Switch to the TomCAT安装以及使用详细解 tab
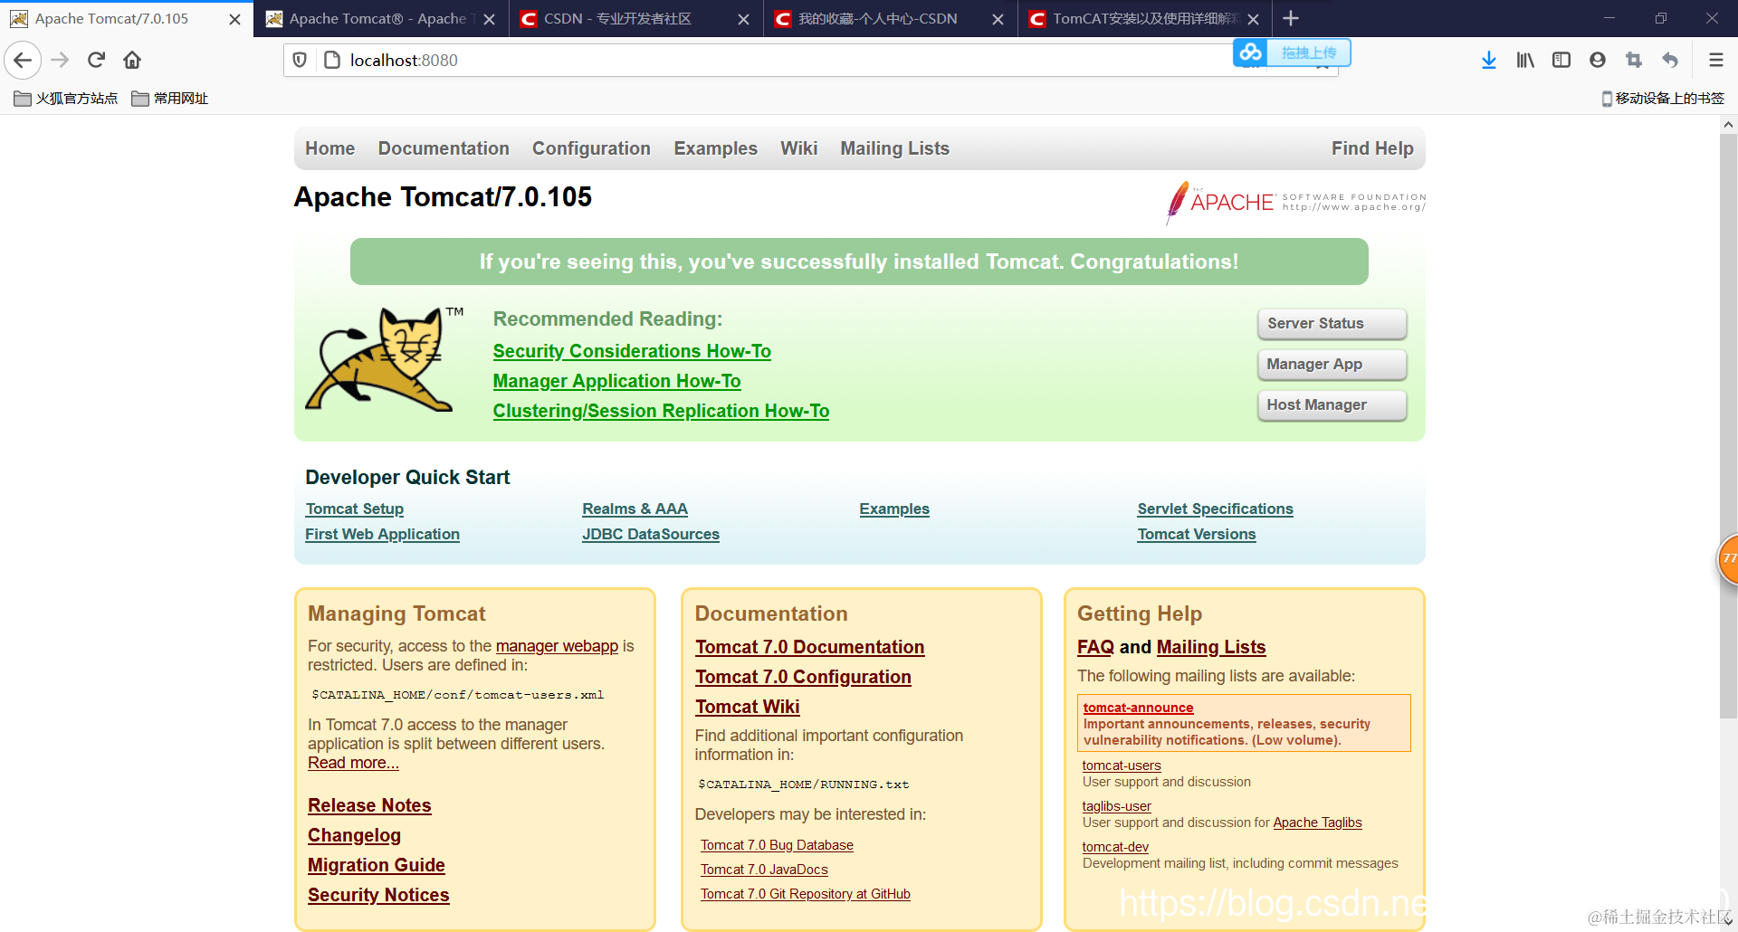 click(1144, 18)
